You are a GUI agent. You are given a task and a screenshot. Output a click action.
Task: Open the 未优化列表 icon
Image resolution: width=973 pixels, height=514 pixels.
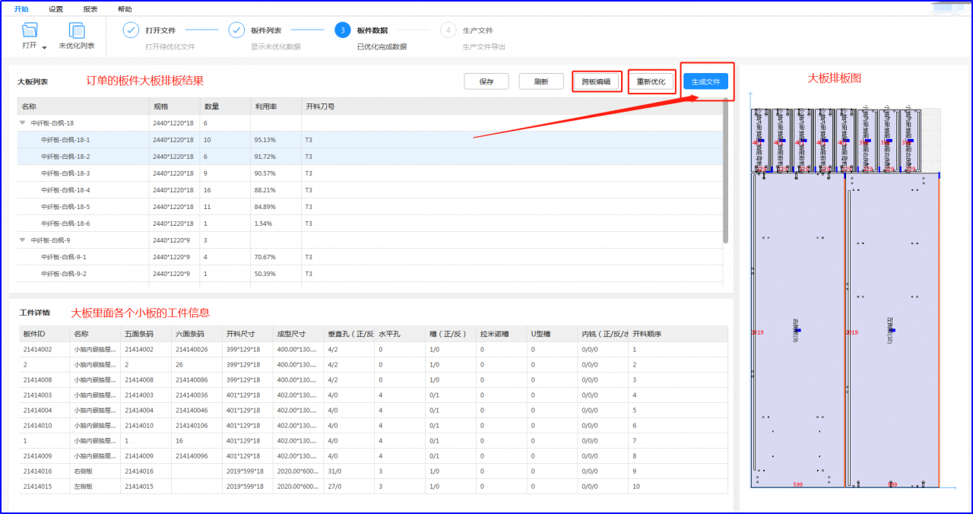(77, 30)
